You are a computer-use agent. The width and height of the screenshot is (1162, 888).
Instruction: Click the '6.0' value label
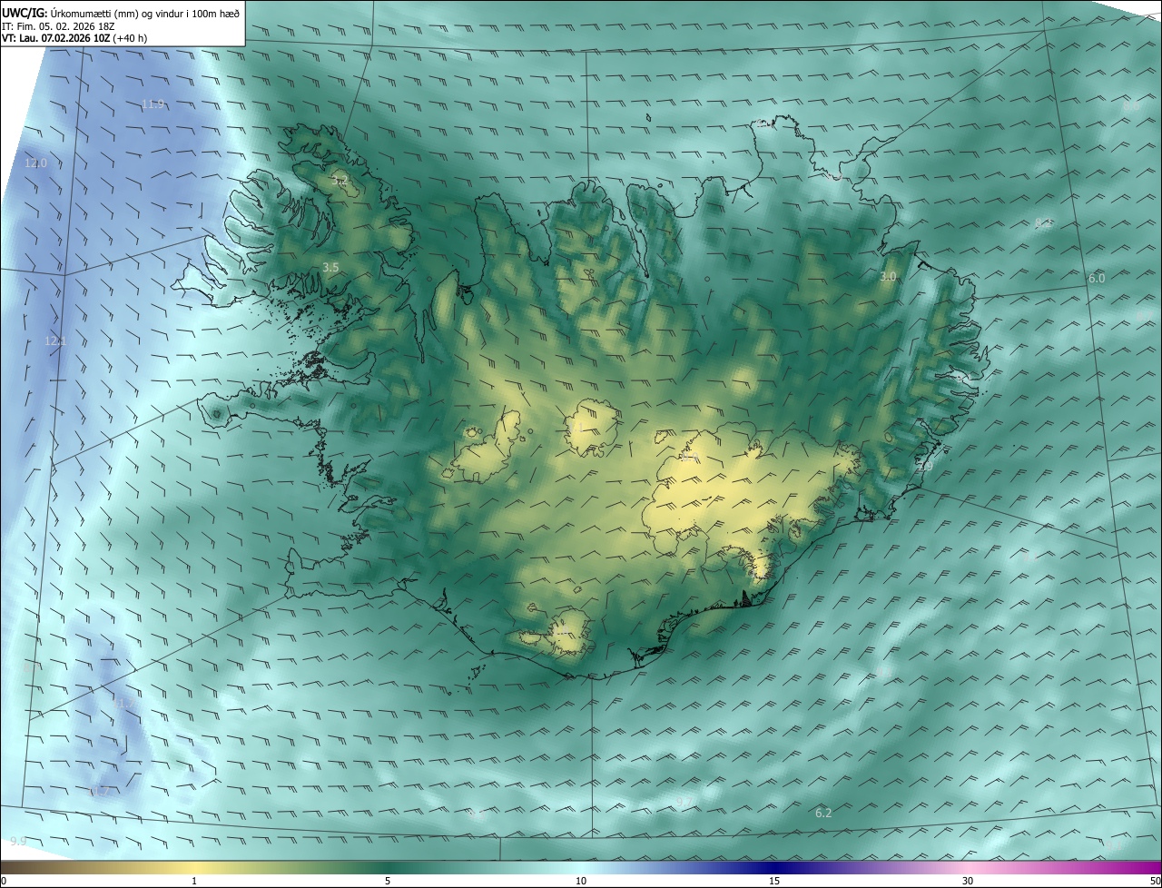pyautogui.click(x=1097, y=279)
